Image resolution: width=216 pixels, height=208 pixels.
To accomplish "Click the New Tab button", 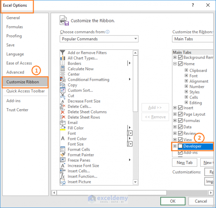I will (184, 163).
